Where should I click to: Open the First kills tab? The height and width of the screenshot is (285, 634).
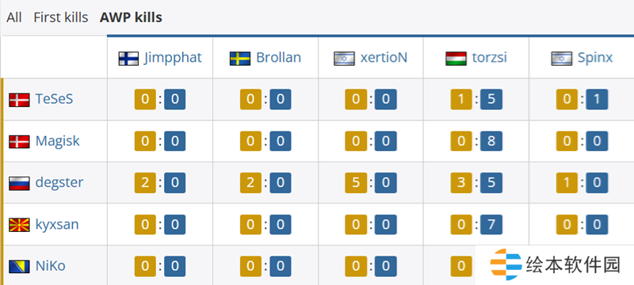61,17
